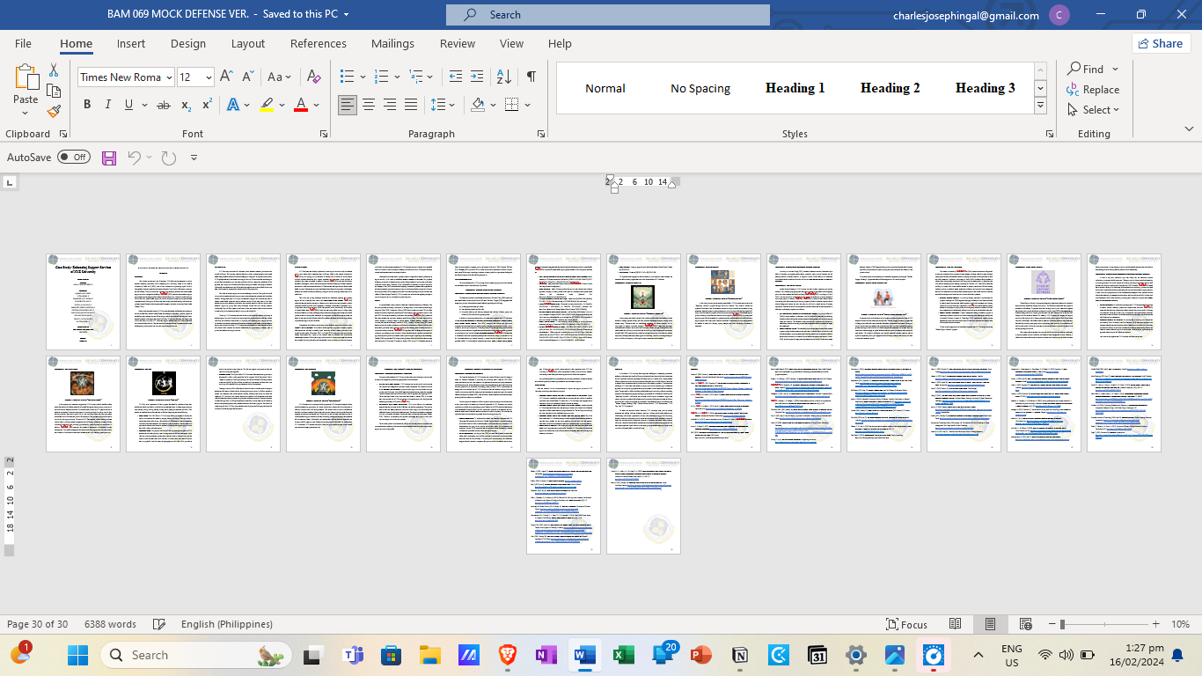Expand the Styles gallery More arrow

(x=1040, y=106)
